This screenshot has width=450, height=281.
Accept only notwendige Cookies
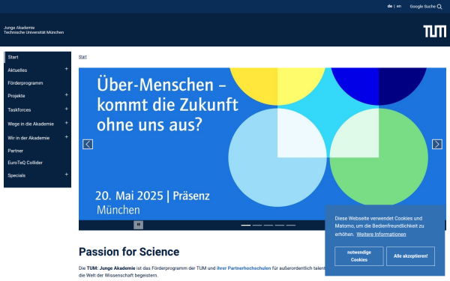[359, 256]
